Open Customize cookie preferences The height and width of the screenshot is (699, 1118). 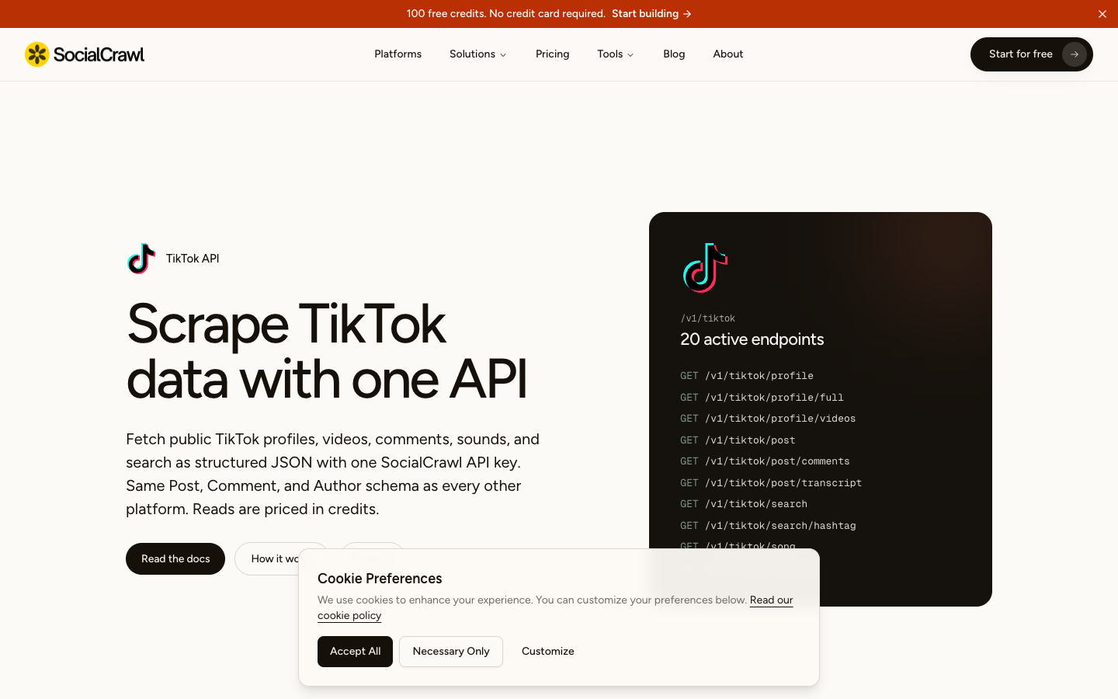coord(548,652)
